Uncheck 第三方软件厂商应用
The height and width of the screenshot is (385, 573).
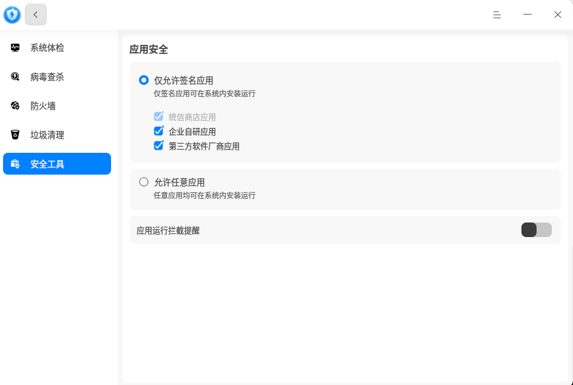[158, 146]
